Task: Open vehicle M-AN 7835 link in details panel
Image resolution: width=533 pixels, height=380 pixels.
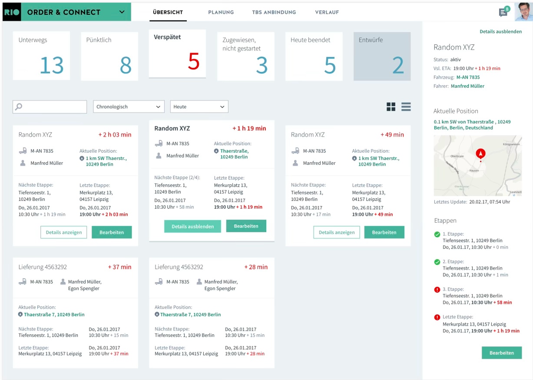Action: 468,77
